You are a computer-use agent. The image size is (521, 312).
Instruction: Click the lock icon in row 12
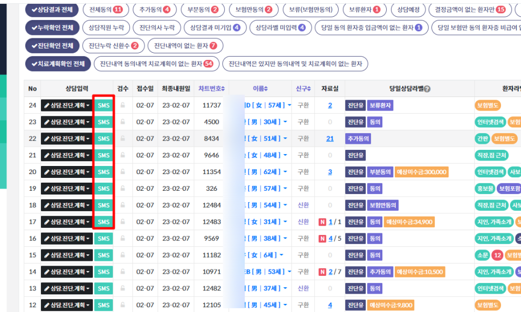coord(122,306)
